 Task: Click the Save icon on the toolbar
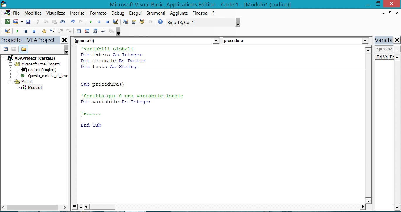(x=28, y=22)
